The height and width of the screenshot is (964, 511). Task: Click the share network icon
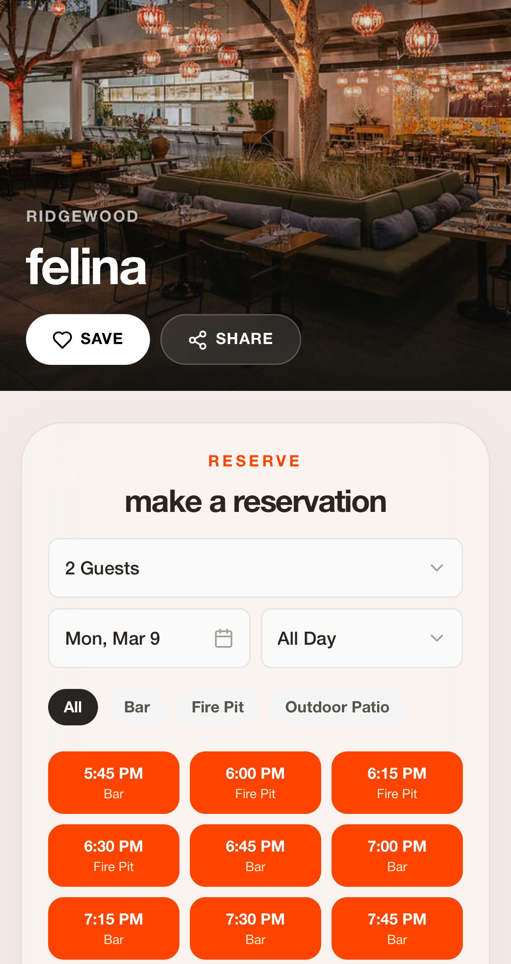[198, 340]
